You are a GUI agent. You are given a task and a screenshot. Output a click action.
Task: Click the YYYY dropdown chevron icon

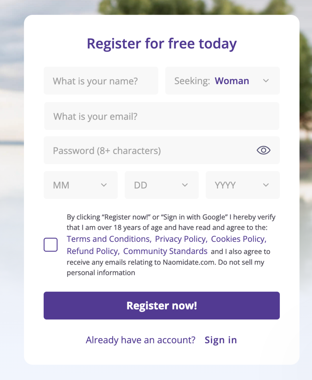266,185
